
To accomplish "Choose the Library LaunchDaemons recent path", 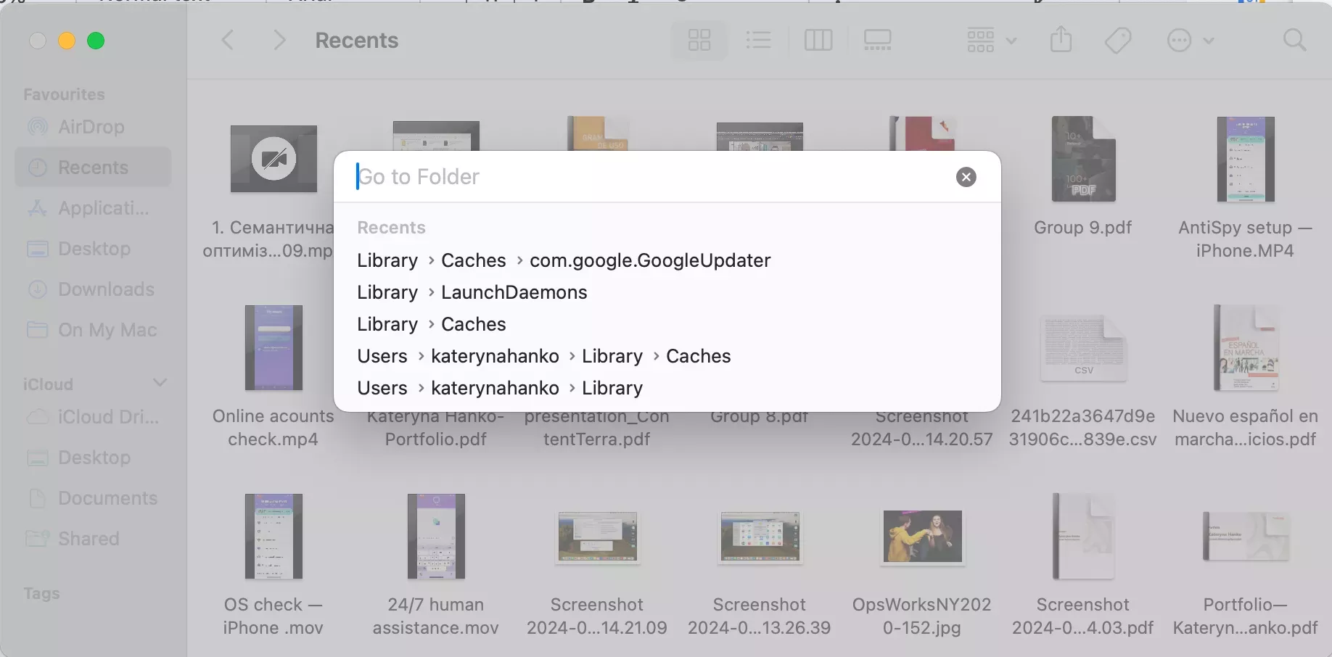I will (x=472, y=292).
